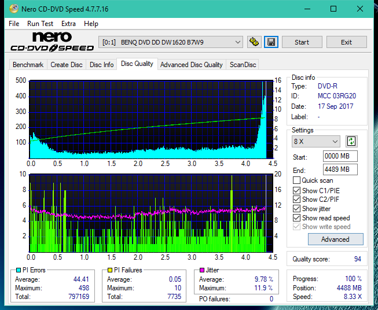
Task: Click the Exit button
Action: (x=346, y=42)
